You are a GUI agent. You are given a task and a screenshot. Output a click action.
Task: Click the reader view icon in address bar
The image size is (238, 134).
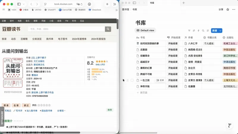click(45, 4)
